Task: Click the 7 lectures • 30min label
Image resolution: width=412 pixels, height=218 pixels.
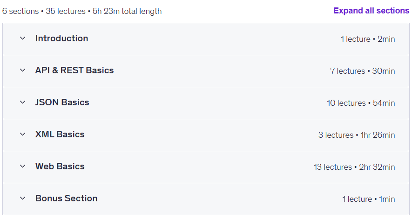Action: point(363,71)
